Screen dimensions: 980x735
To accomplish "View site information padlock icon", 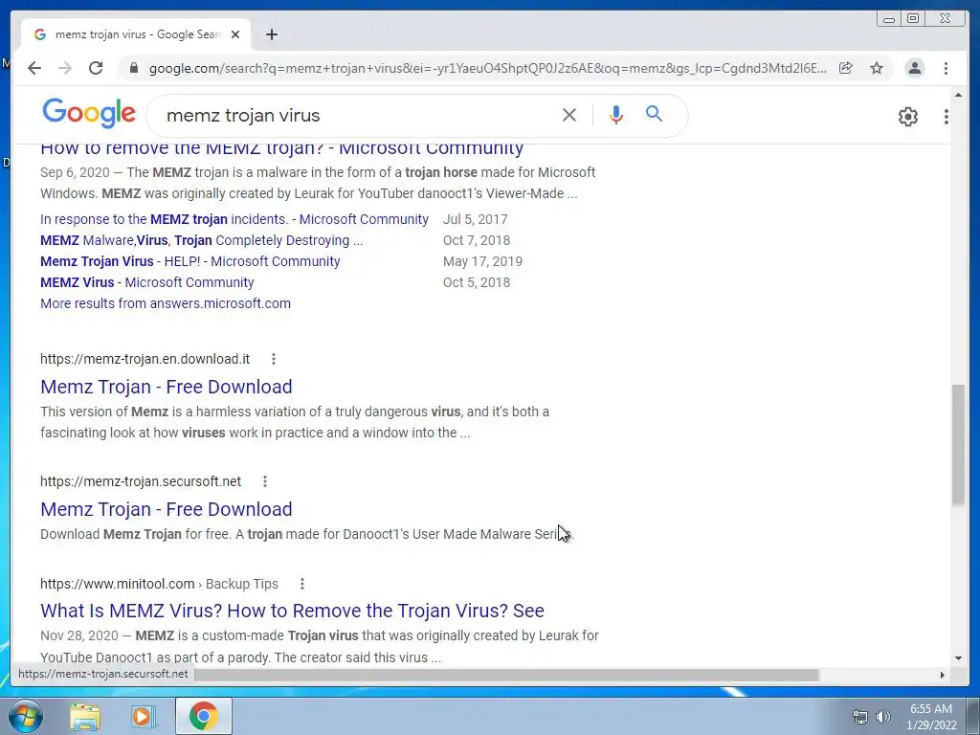I will [133, 68].
